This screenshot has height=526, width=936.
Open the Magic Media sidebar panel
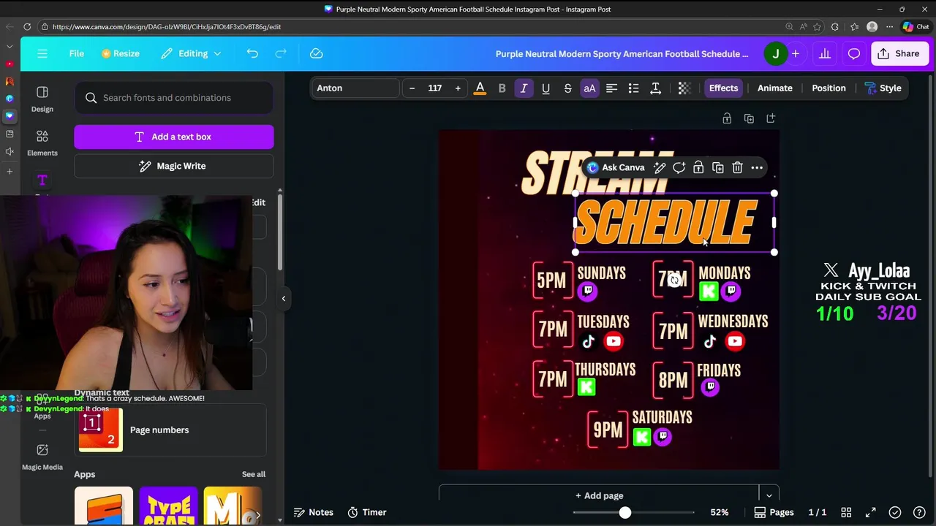(x=42, y=457)
